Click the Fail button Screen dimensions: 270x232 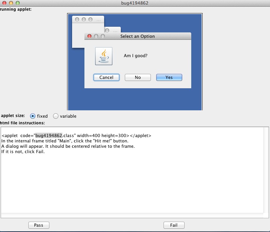pyautogui.click(x=174, y=225)
